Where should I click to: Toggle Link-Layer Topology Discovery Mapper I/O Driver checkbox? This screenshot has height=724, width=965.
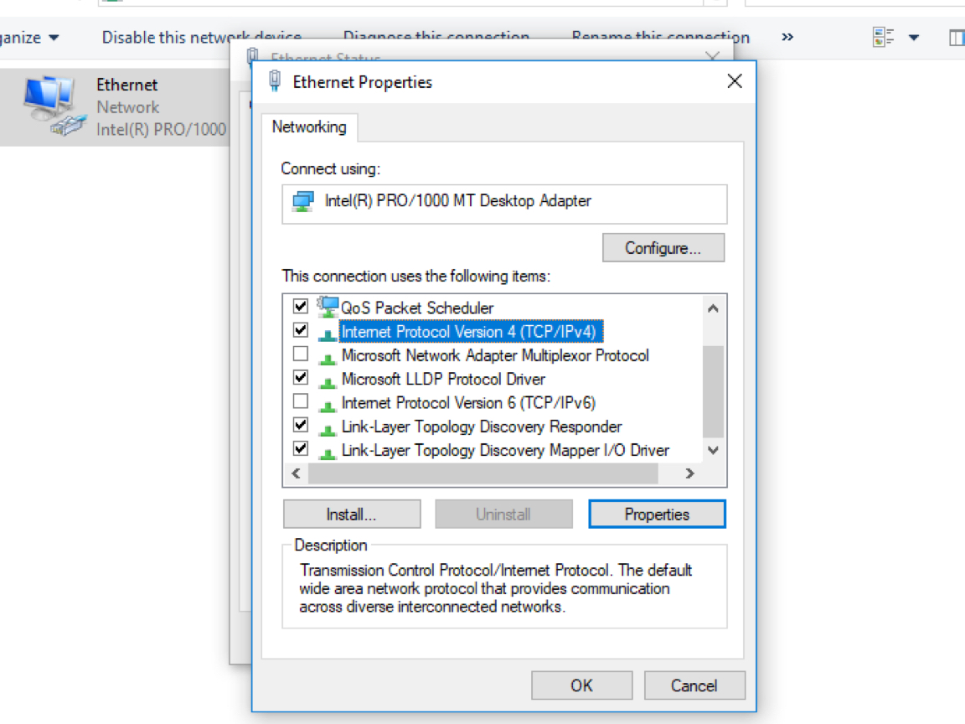[301, 449]
